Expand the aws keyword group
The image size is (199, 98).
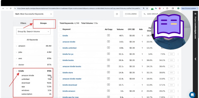[x=16, y=59]
